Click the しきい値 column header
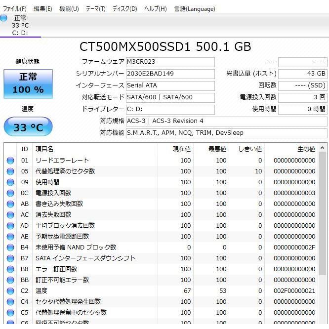The image size is (329, 329). [x=247, y=149]
